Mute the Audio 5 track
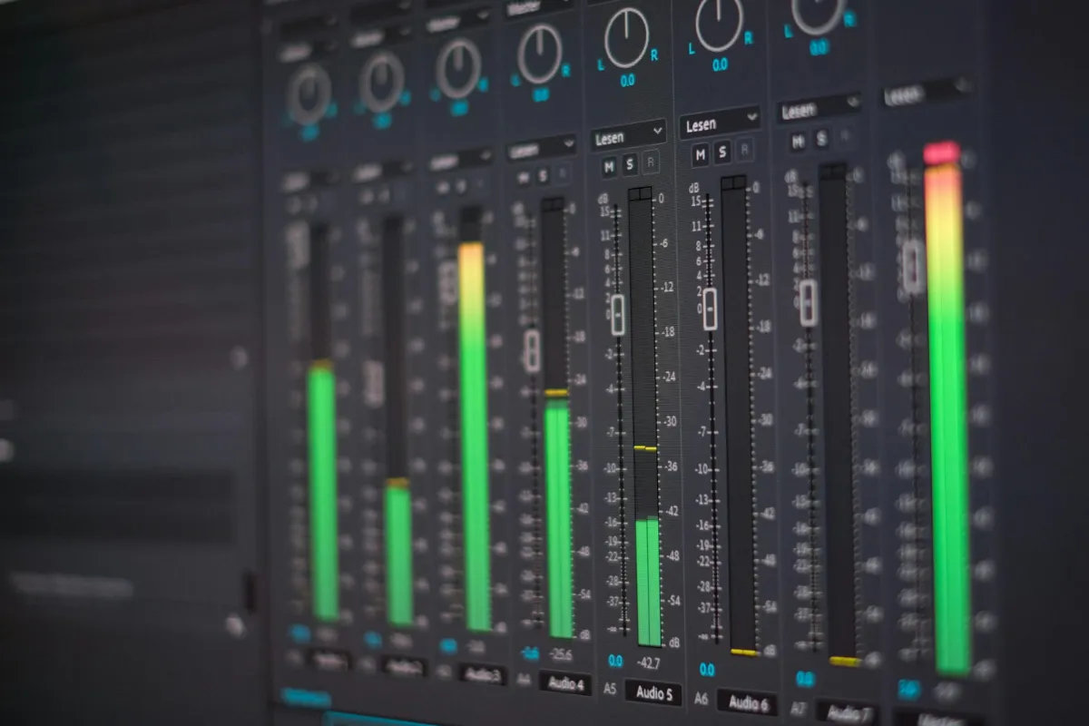1089x726 pixels. [x=609, y=164]
